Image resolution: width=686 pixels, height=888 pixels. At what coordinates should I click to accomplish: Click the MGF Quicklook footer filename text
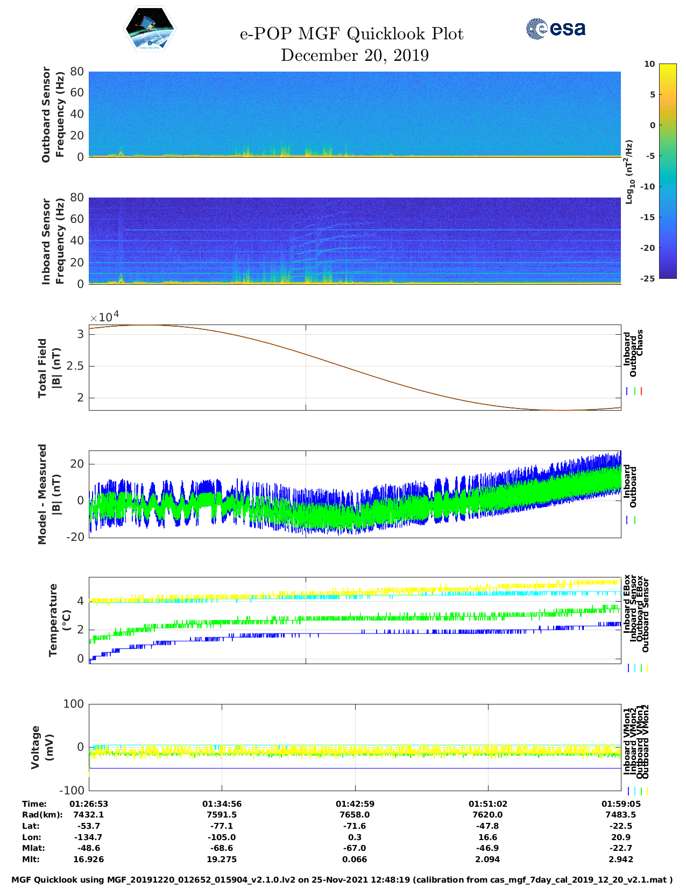[x=342, y=880]
